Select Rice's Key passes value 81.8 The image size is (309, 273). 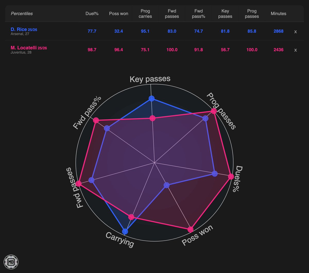225,31
